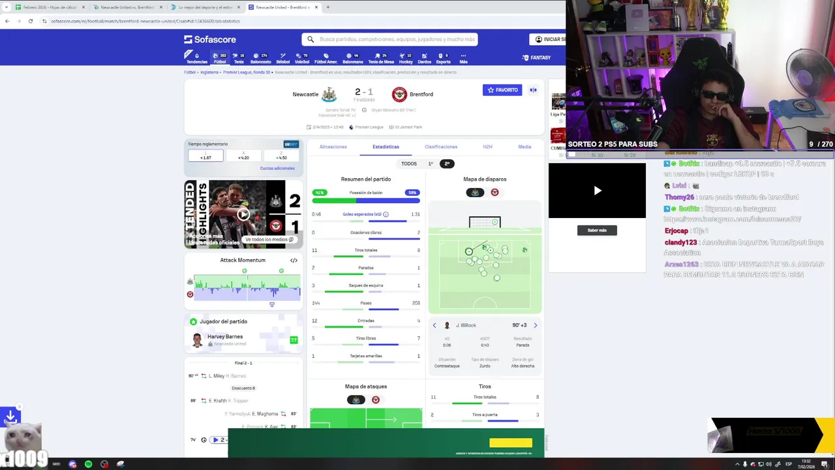Open a new browser tab

[x=328, y=7]
